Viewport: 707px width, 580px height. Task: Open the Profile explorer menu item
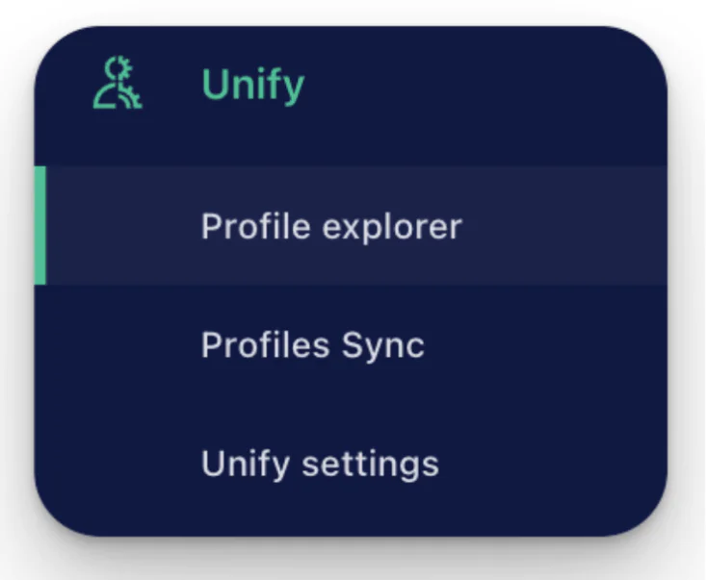coord(331,226)
